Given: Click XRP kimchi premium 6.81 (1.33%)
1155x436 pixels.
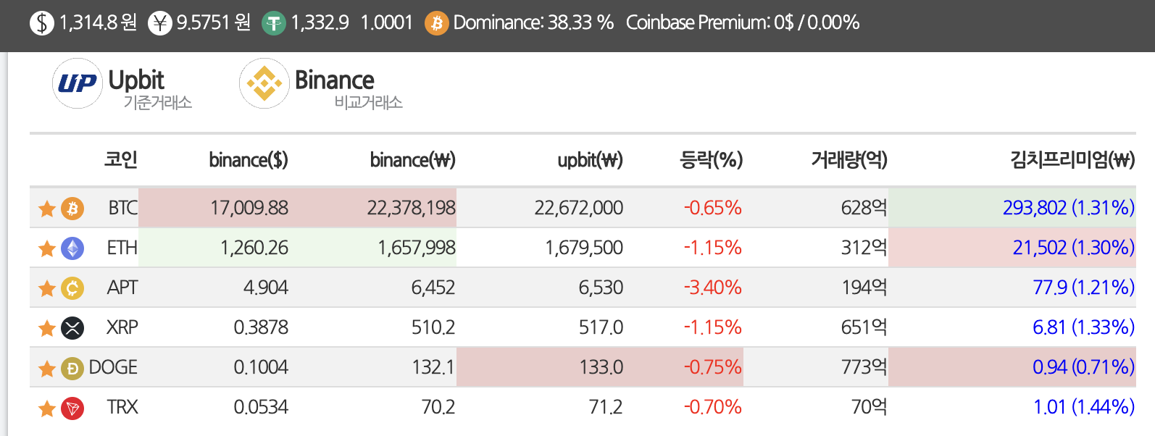Looking at the screenshot, I should click(x=1084, y=327).
